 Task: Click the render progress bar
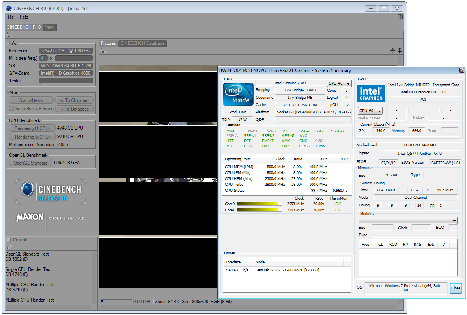click(116, 302)
